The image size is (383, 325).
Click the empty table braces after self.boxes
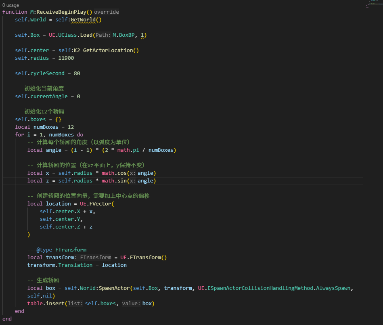tap(58, 119)
